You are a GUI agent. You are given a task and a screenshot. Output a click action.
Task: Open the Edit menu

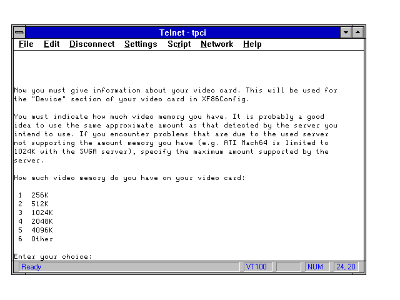coord(51,44)
